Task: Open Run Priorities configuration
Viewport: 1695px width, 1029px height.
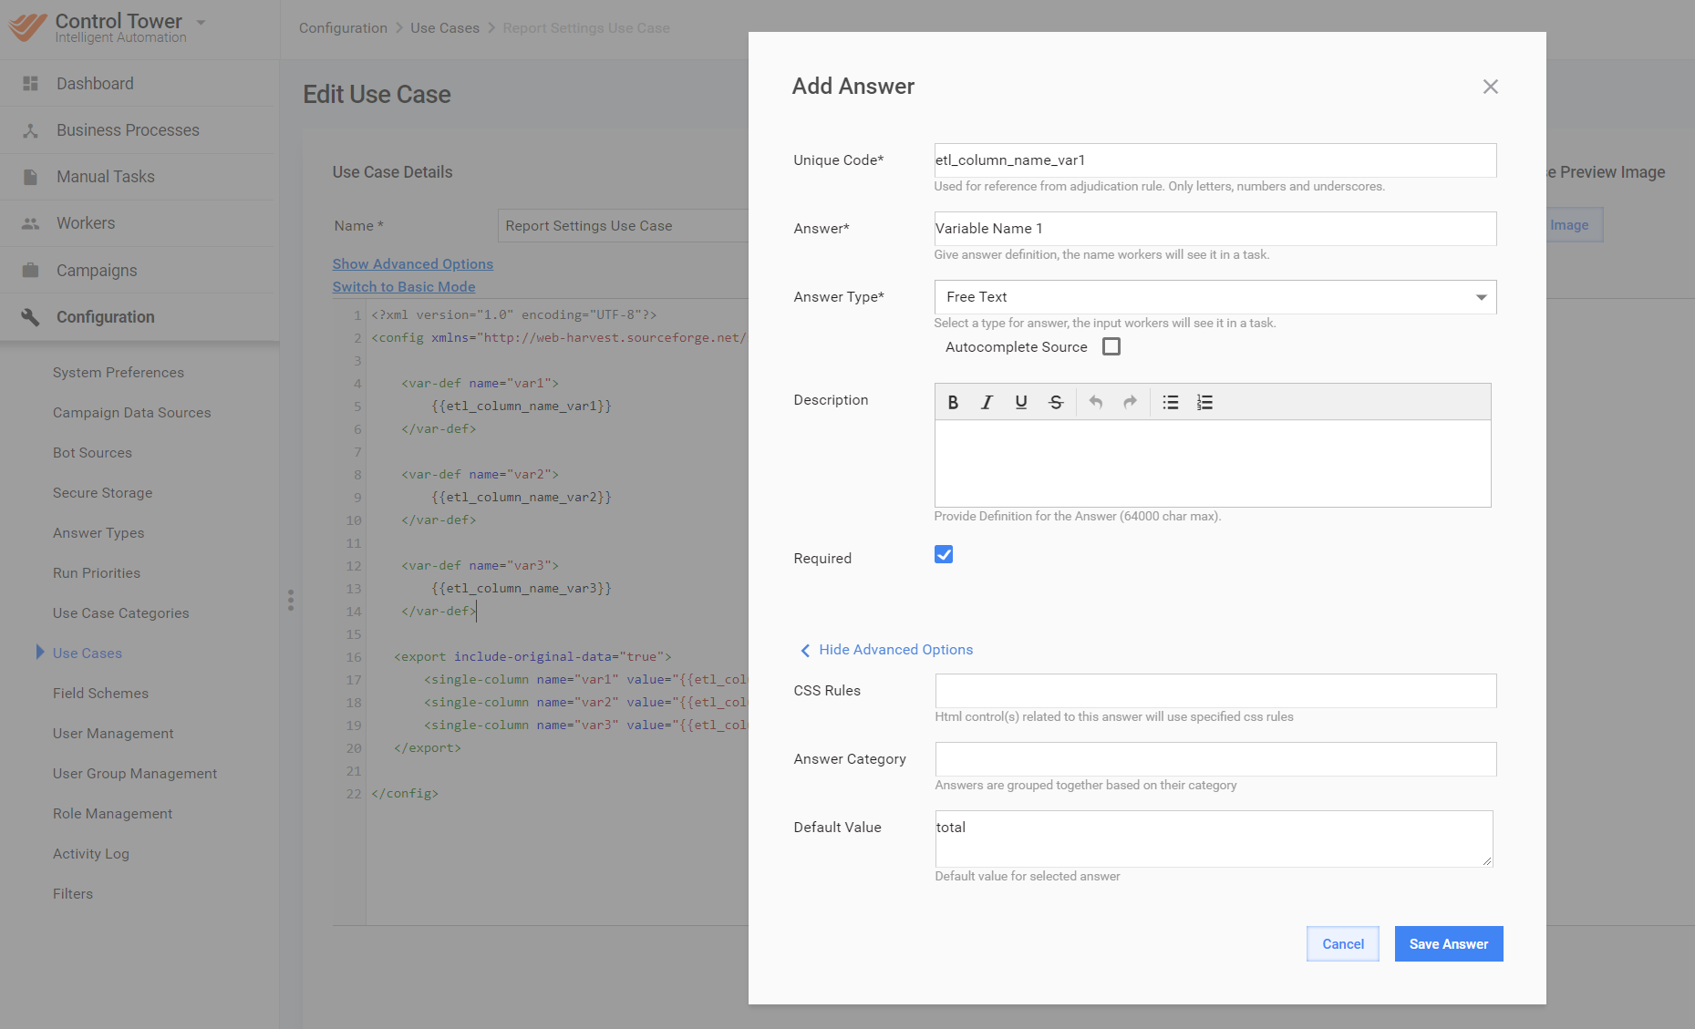Action: click(x=97, y=573)
